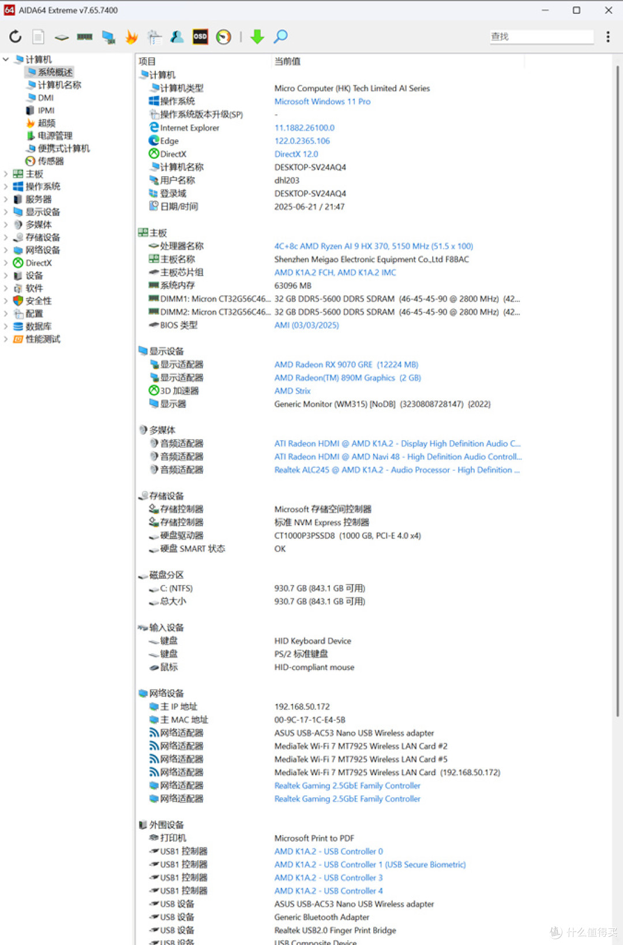623x945 pixels.
Task: Open the SensorPanel gauge icon
Action: (223, 37)
